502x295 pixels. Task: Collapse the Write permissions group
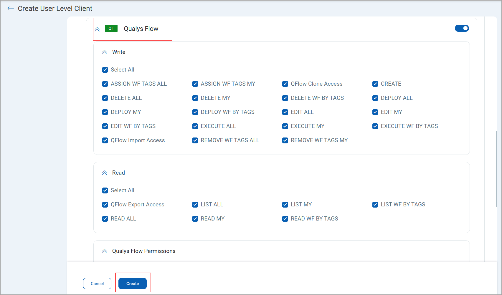point(105,52)
